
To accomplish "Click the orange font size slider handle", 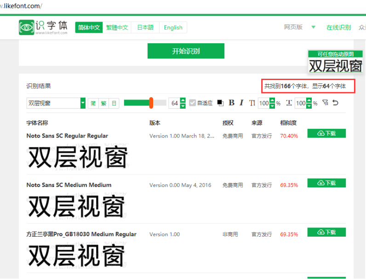I will click(x=151, y=103).
